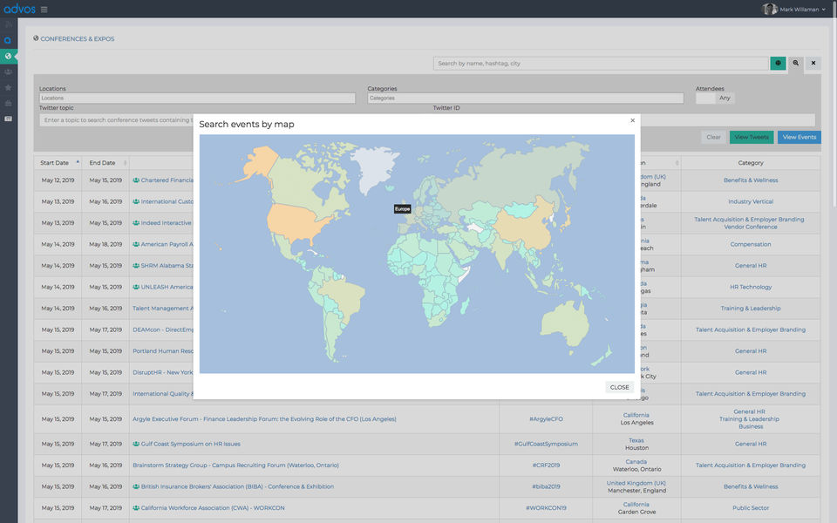Open the Categories dropdown field
The image size is (837, 523).
525,98
